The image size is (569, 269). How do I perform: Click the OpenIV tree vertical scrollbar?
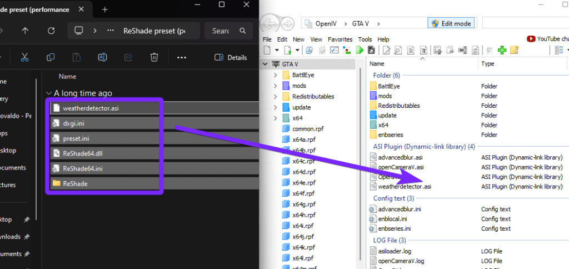(360, 163)
